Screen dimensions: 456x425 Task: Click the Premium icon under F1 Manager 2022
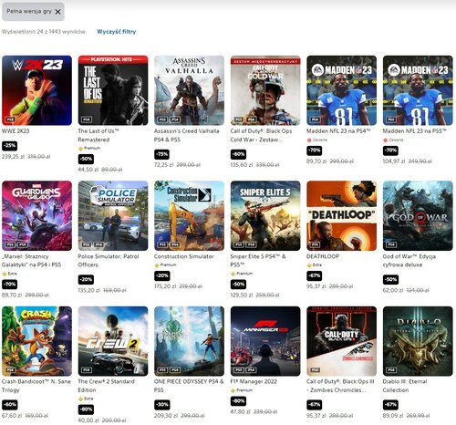click(233, 390)
